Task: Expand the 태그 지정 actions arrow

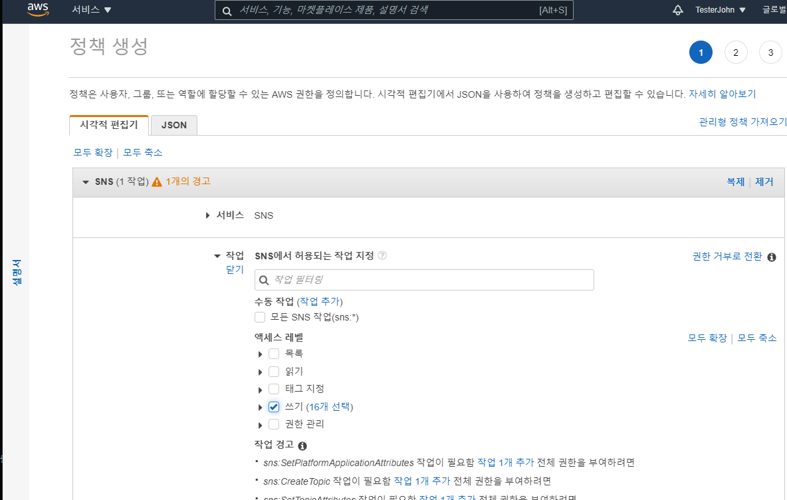Action: point(260,390)
